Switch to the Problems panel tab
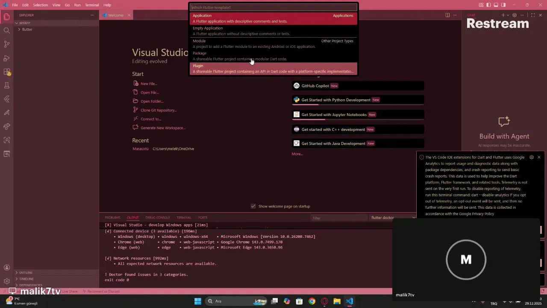Image resolution: width=547 pixels, height=308 pixels. pyautogui.click(x=112, y=218)
